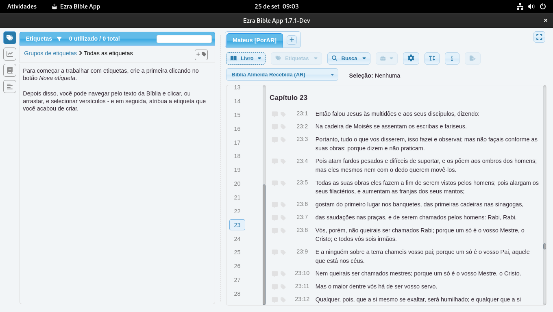Create a Nova etiqueta with the plus button

(x=201, y=54)
